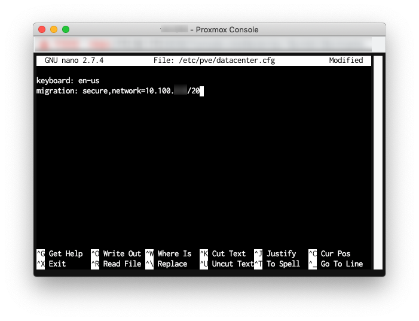This screenshot has width=419, height=321.
Task: Click the ^X Exit shortcut
Action: pos(51,264)
